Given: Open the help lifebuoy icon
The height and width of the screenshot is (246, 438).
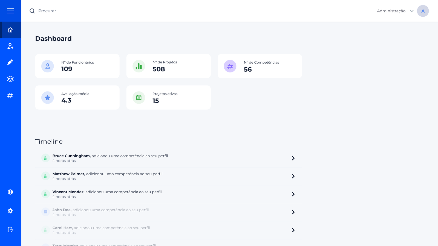Looking at the screenshot, I should (10, 192).
